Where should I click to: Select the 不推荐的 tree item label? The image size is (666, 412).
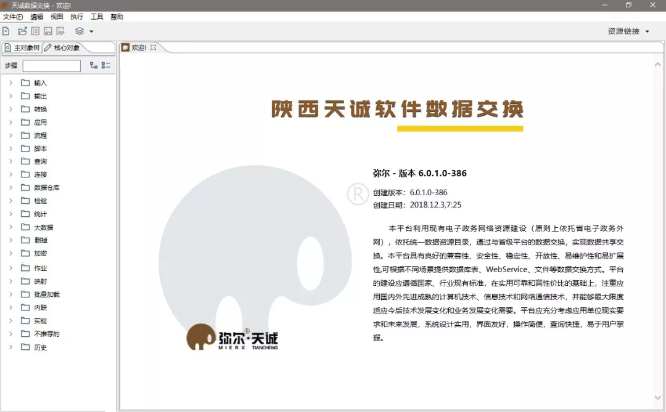[x=47, y=334]
